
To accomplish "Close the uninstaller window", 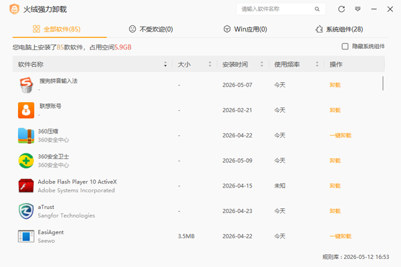I will pos(390,9).
